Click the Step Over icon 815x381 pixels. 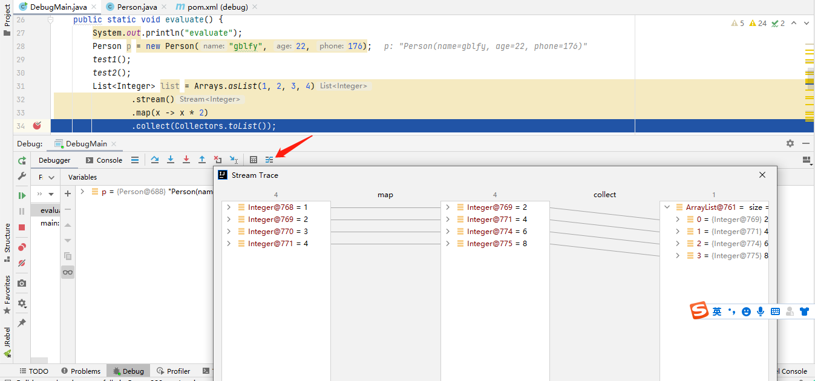(155, 160)
